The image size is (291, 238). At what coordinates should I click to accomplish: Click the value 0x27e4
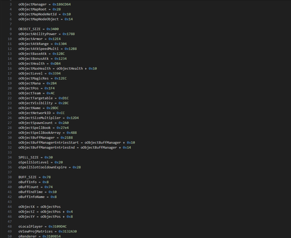click(63, 128)
